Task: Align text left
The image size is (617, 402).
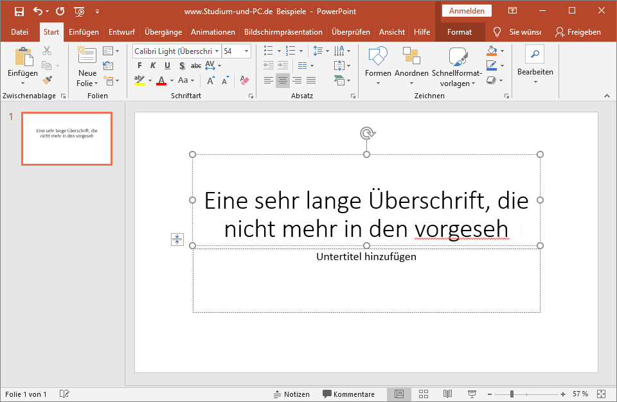Action: [269, 81]
